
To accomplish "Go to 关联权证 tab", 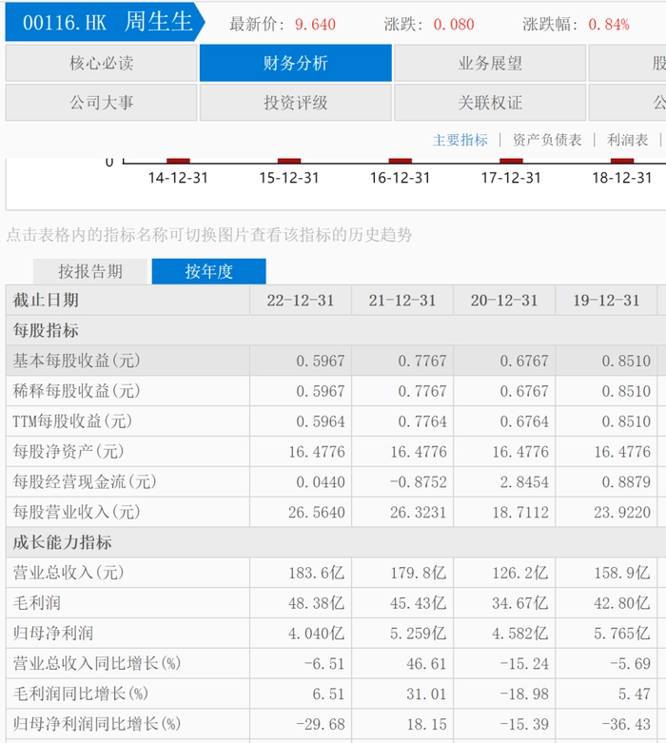I will pyautogui.click(x=490, y=103).
